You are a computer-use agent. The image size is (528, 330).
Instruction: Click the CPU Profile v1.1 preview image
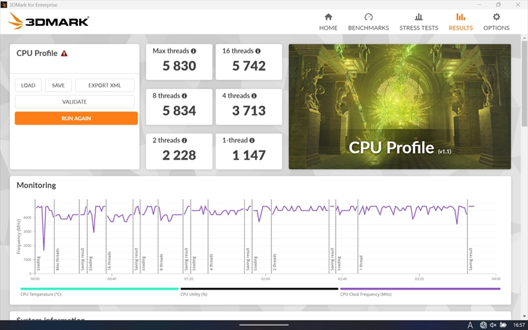tap(400, 106)
